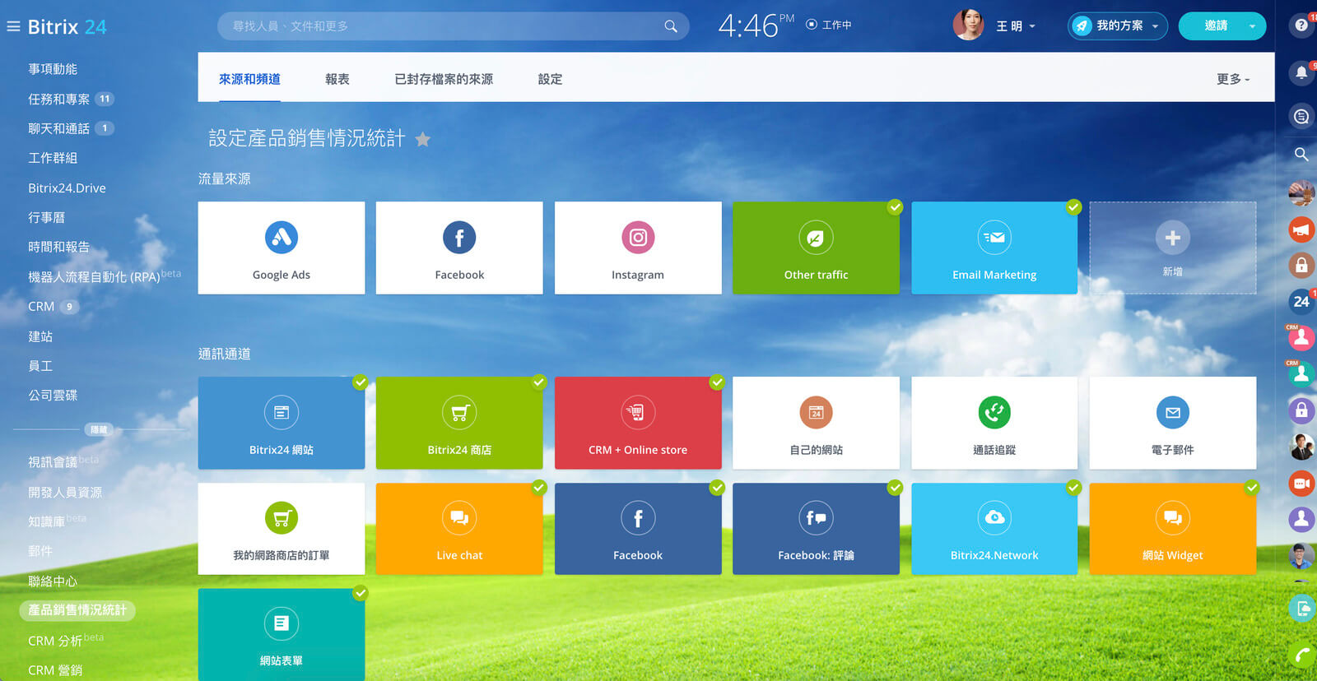Expand the 王 明 user menu
Viewport: 1317px width, 681px height.
coord(1016,26)
